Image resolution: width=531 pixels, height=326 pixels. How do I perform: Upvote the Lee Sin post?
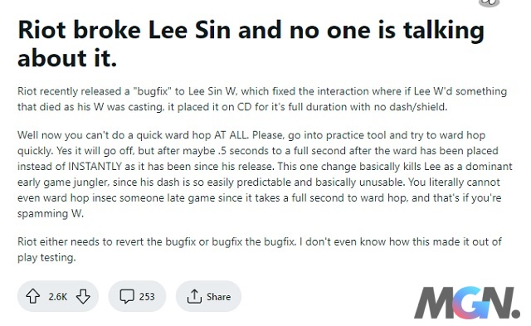(33, 296)
